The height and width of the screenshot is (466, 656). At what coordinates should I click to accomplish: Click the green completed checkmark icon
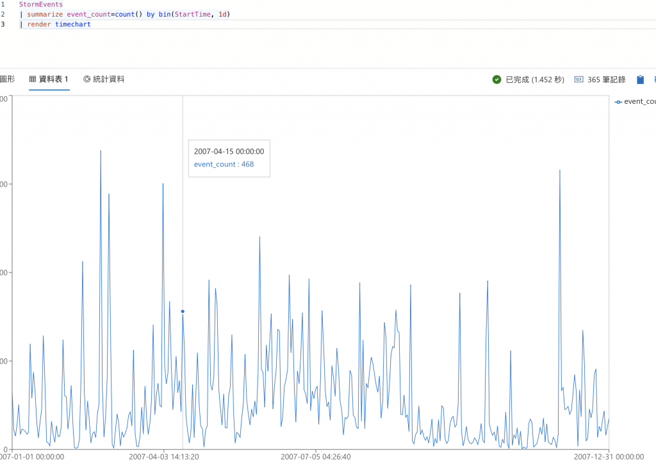496,79
